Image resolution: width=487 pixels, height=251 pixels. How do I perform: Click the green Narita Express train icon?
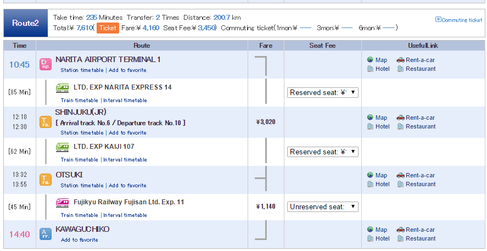63,88
